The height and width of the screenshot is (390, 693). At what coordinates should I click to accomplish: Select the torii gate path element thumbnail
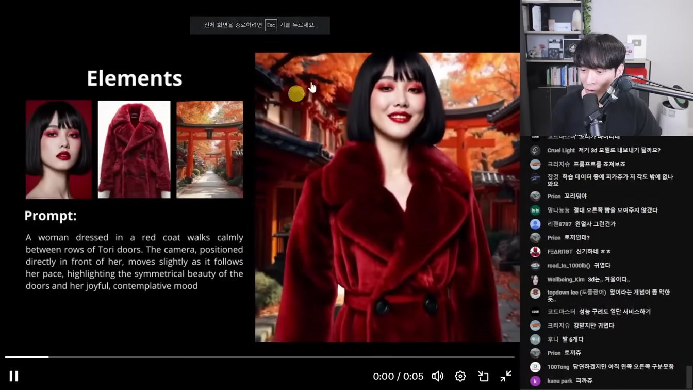(210, 150)
